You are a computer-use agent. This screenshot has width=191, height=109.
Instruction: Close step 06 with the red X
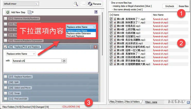(95, 47)
